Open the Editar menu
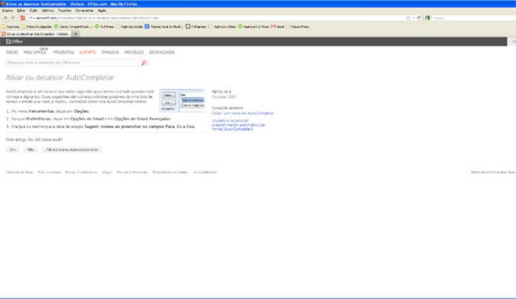 (x=21, y=11)
